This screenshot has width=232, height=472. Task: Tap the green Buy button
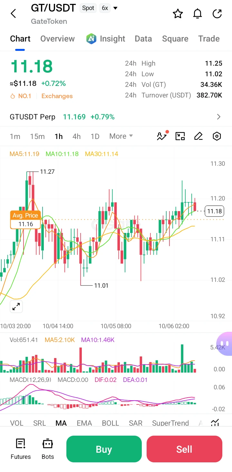pos(104,449)
